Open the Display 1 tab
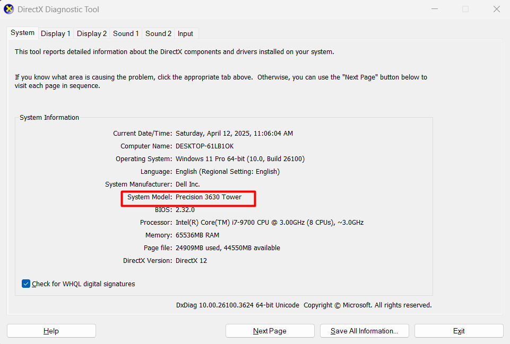510x344 pixels. click(x=56, y=33)
